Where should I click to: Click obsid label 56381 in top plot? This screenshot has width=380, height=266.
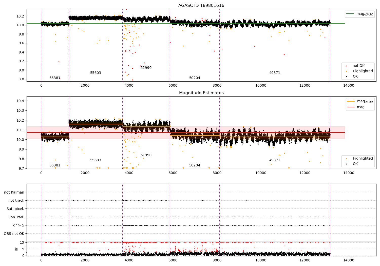pyautogui.click(x=55, y=78)
